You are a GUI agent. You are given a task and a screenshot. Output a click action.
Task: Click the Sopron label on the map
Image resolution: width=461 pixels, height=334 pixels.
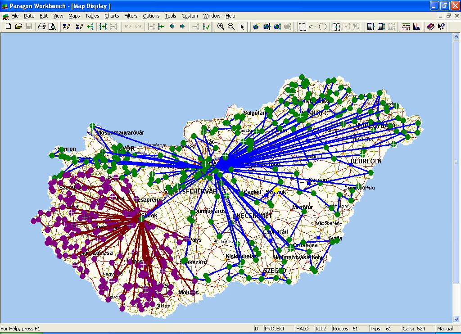pos(67,149)
